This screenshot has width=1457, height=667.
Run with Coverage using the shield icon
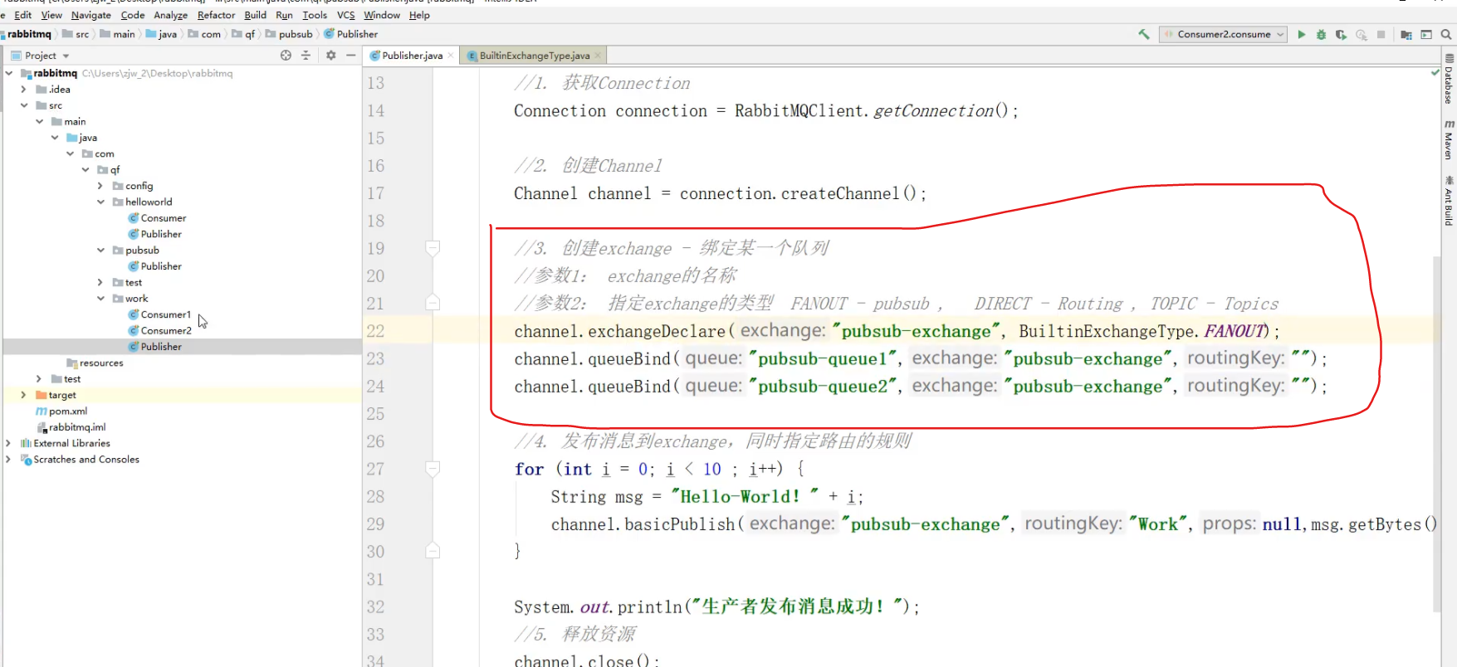click(x=1341, y=34)
